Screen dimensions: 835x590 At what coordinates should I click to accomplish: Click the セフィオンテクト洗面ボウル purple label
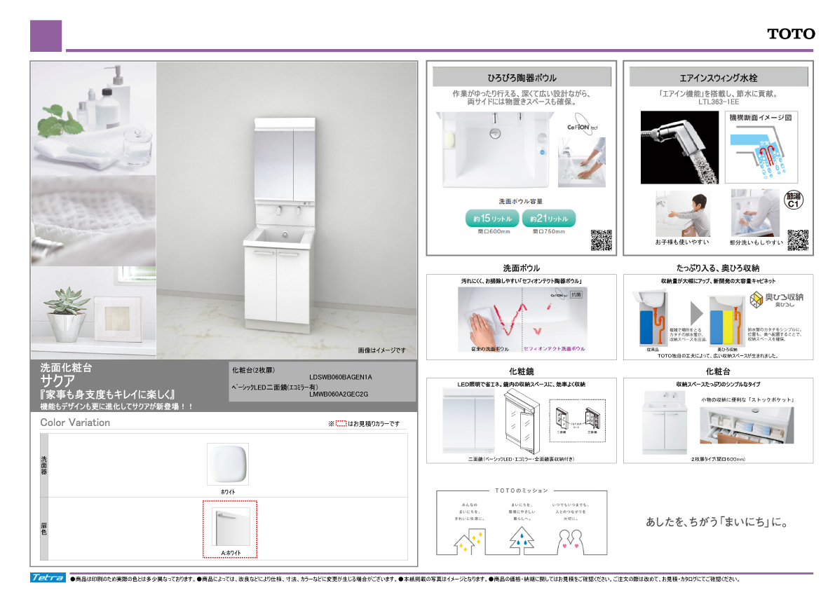(554, 349)
